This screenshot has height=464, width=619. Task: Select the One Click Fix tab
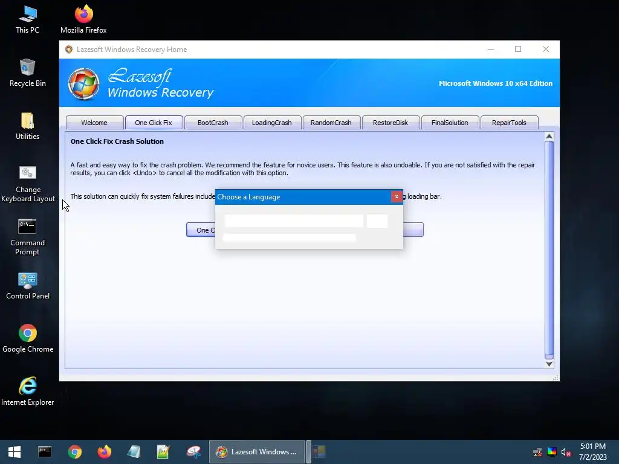pyautogui.click(x=154, y=123)
